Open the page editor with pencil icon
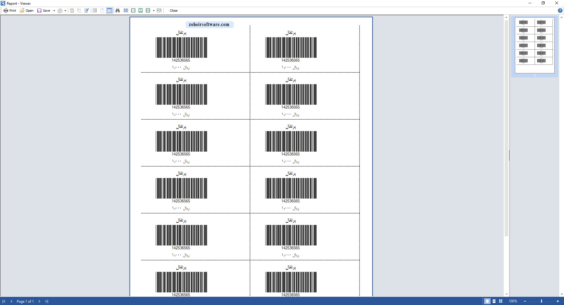Image resolution: width=564 pixels, height=305 pixels. [87, 11]
